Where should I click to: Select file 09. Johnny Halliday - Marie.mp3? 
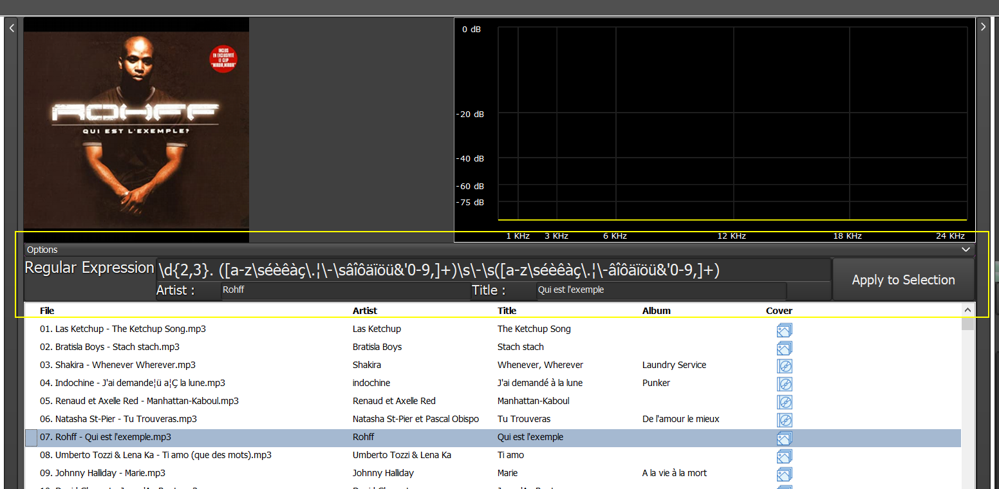tap(102, 473)
